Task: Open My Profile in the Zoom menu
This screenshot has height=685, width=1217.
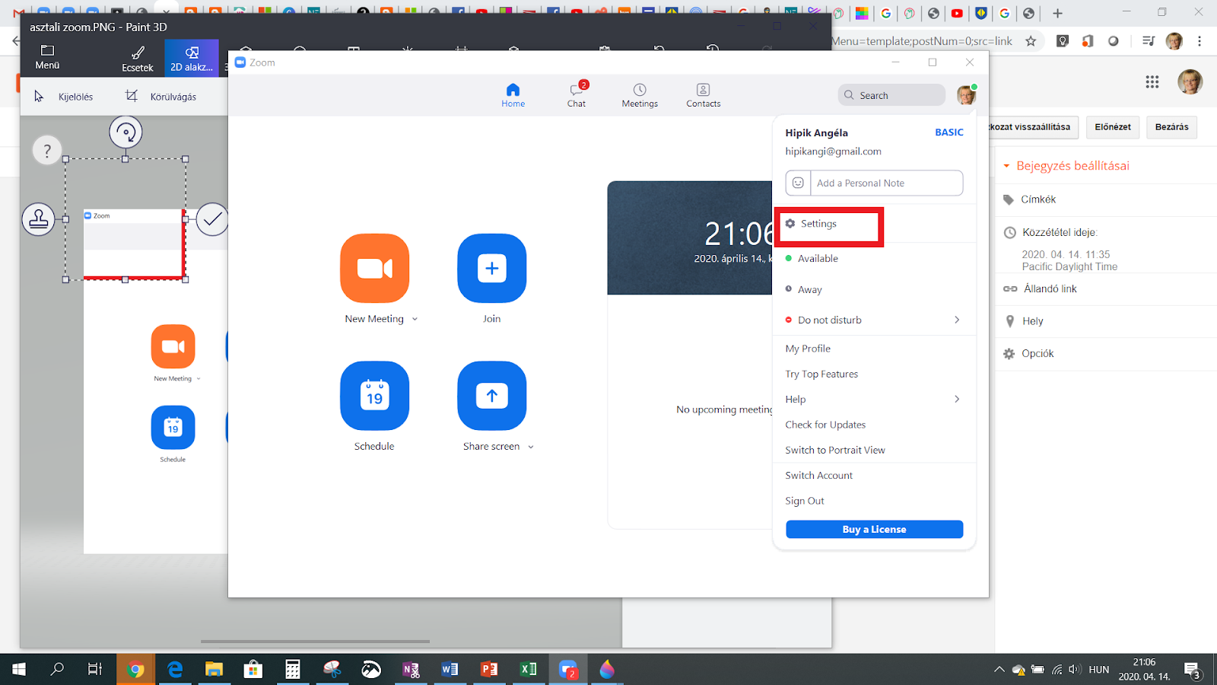Action: point(808,349)
